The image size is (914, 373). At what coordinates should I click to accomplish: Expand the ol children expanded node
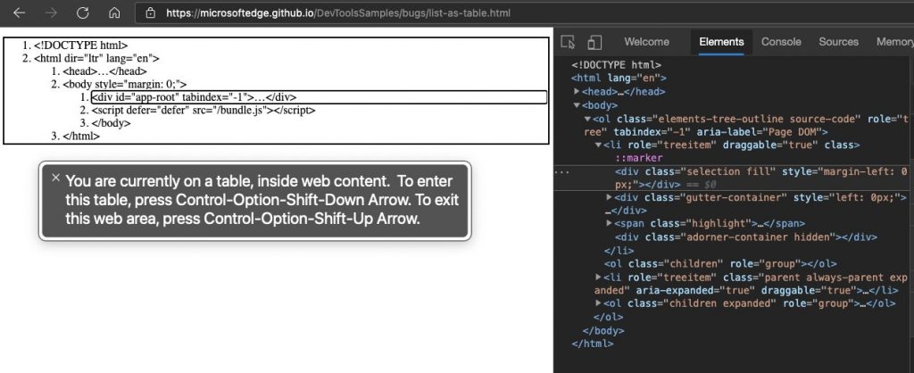pyautogui.click(x=599, y=303)
